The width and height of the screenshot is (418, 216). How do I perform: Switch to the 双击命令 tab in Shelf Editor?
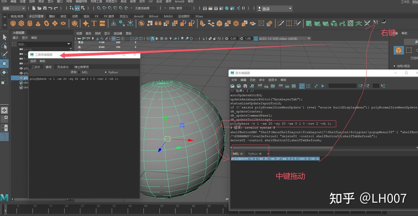pos(63,67)
